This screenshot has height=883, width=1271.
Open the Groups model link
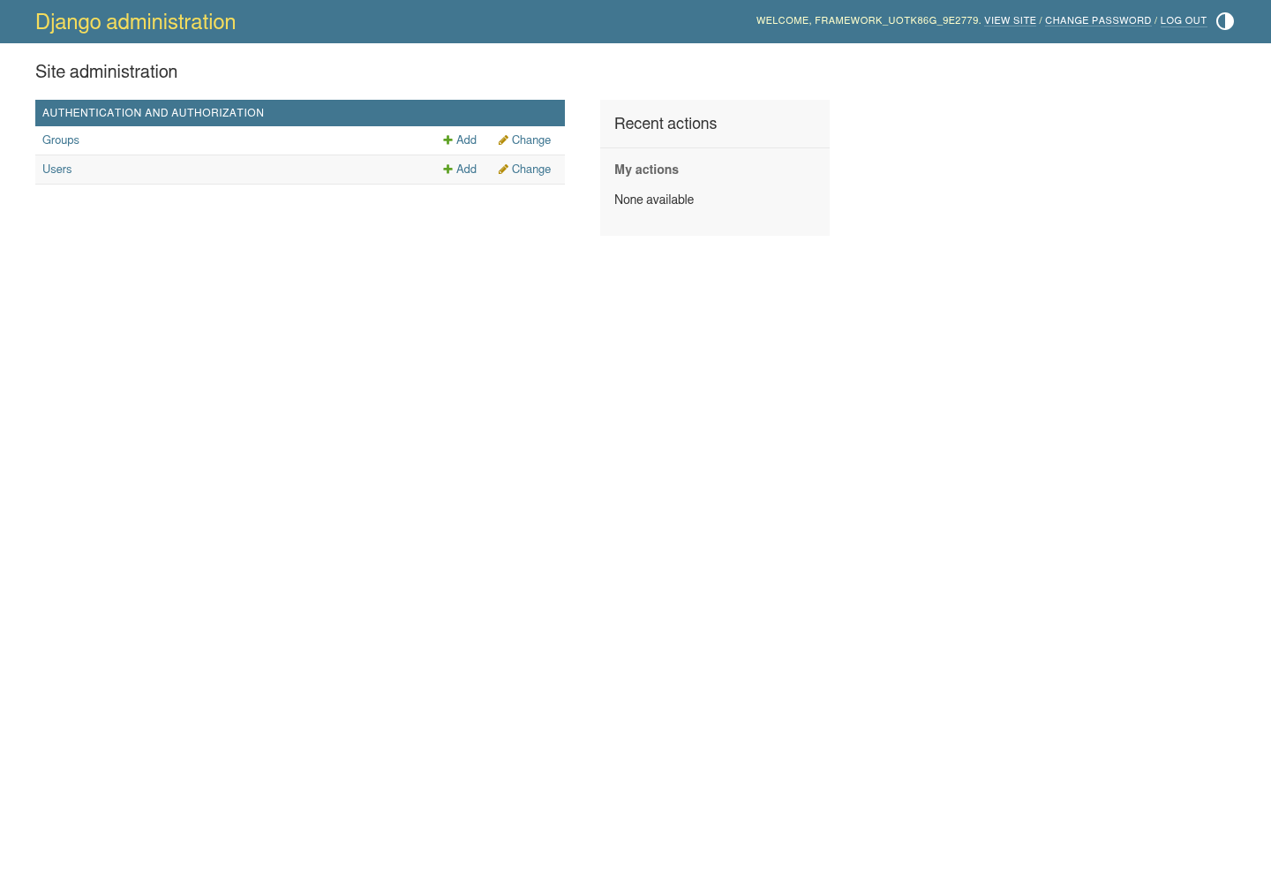pyautogui.click(x=61, y=140)
